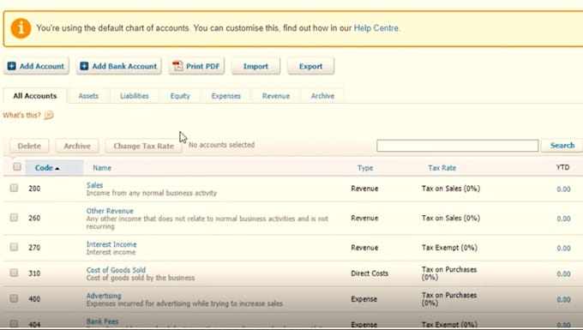Click the Change Tax Rate button
The width and height of the screenshot is (583, 330).
(x=143, y=146)
